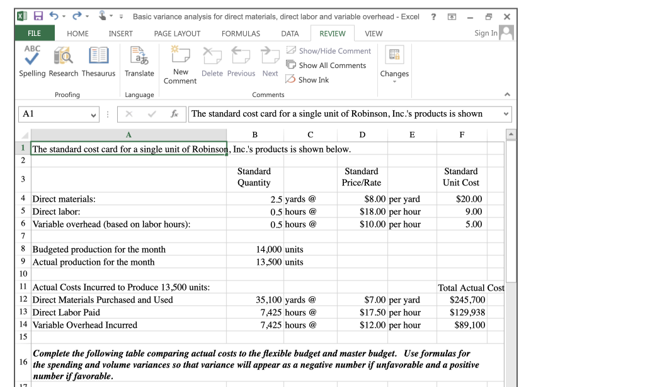Open the FILE tab
645x387 pixels.
pos(34,33)
